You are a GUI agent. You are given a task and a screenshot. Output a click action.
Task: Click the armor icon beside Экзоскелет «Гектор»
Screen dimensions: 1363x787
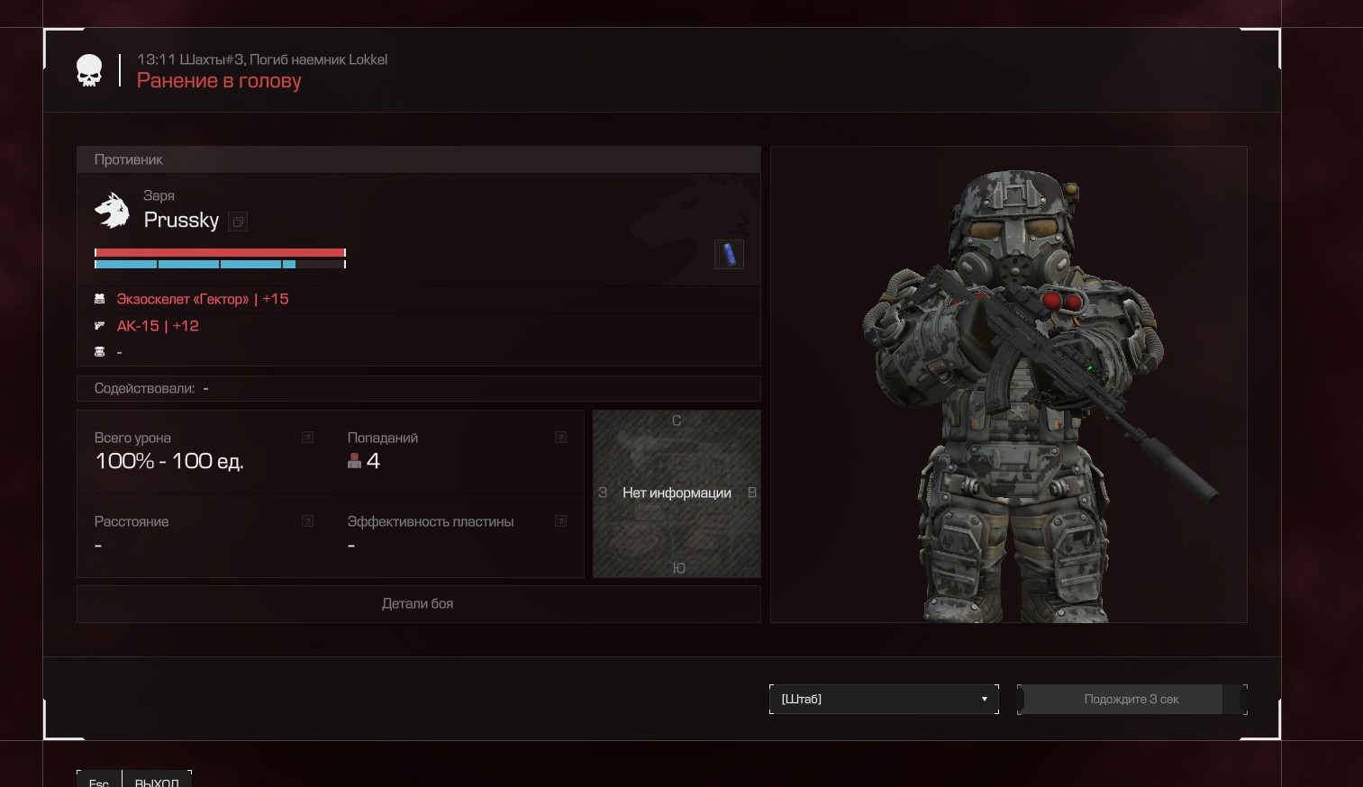(100, 299)
